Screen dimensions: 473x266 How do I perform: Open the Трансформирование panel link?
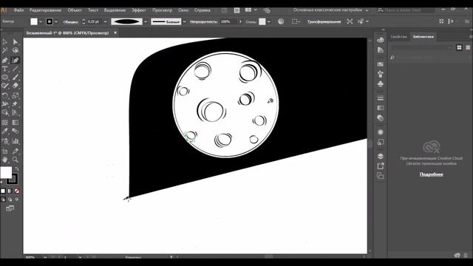tap(324, 21)
